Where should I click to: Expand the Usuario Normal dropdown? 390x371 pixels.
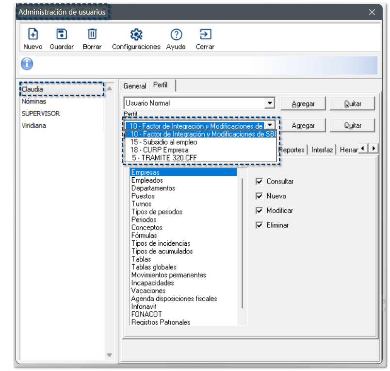click(x=270, y=103)
